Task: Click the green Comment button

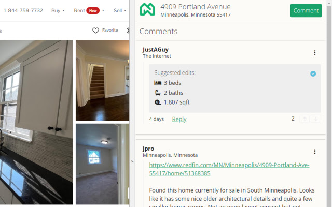Action: tap(306, 10)
